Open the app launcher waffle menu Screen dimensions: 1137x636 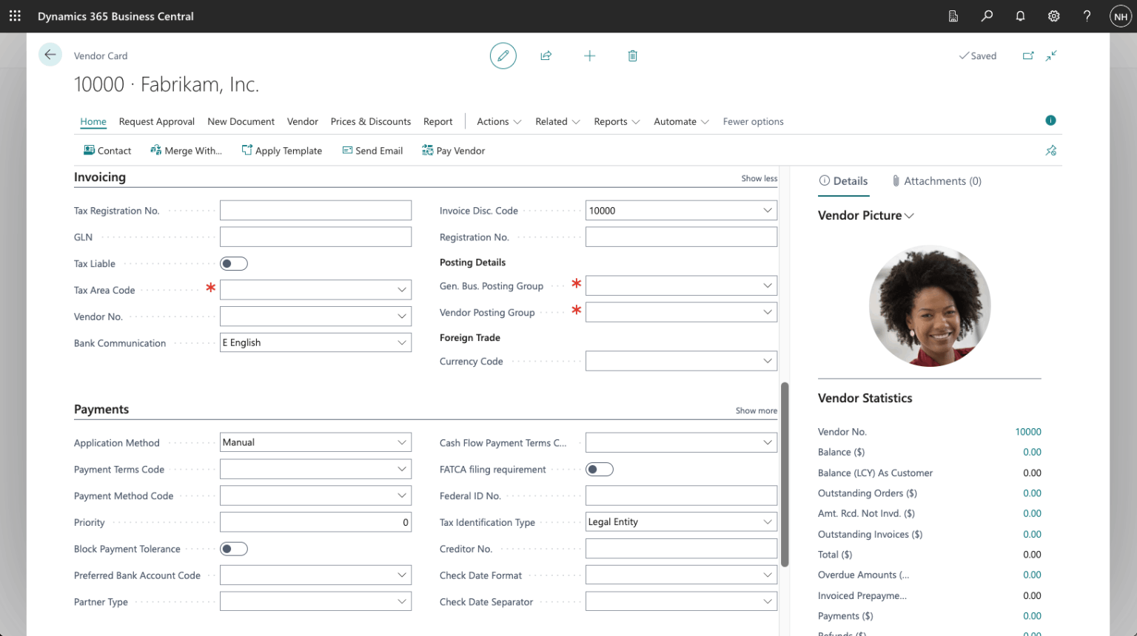point(15,16)
